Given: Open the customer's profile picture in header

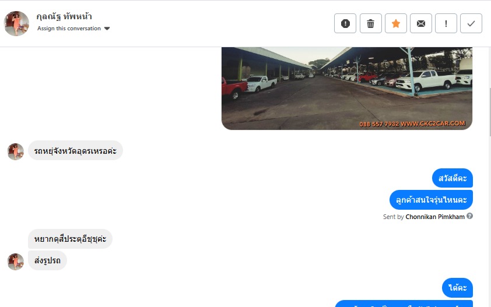Looking at the screenshot, I should pos(16,23).
